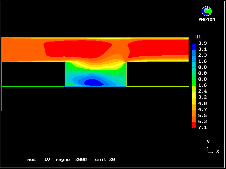Select the U1 legend title
The width and height of the screenshot is (226, 169).
[x=198, y=37]
